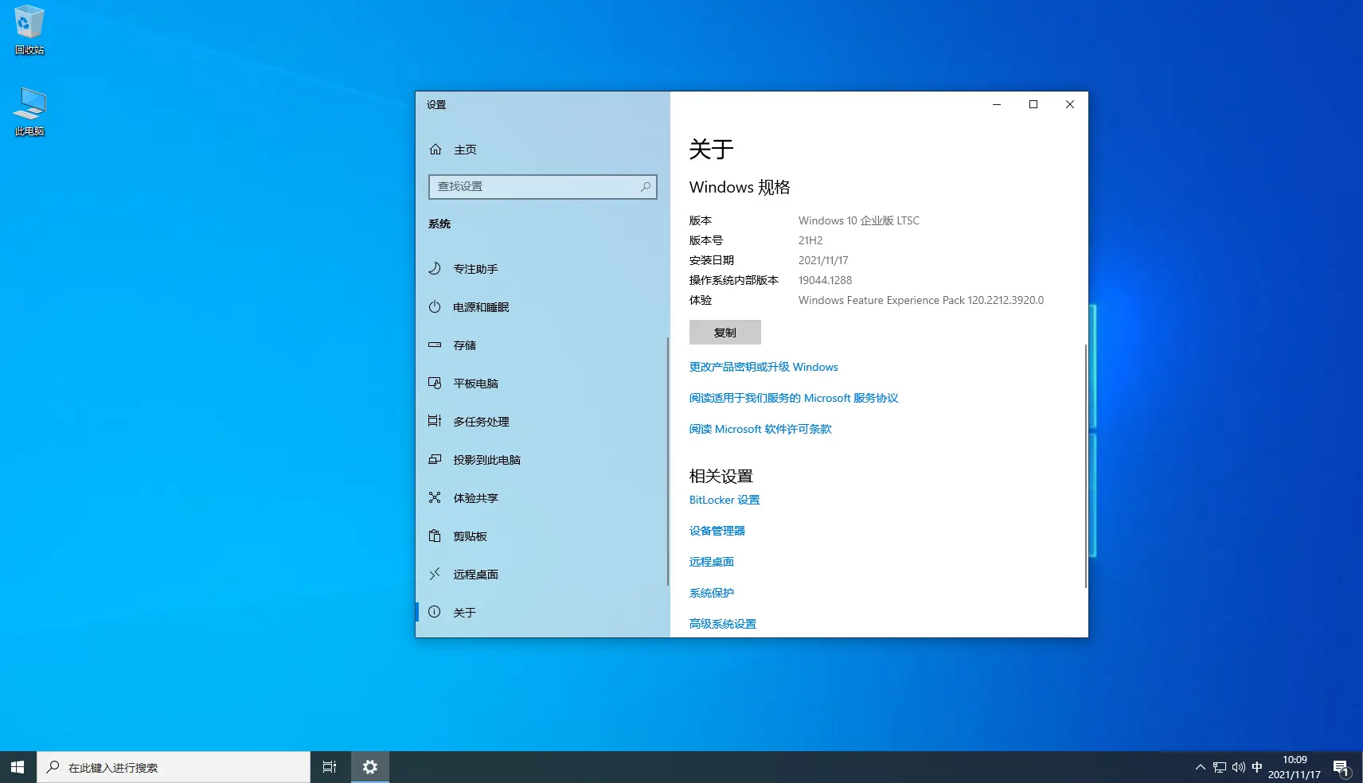Image resolution: width=1363 pixels, height=783 pixels.
Task: Open BitLocker 设置 link
Action: pyautogui.click(x=724, y=500)
